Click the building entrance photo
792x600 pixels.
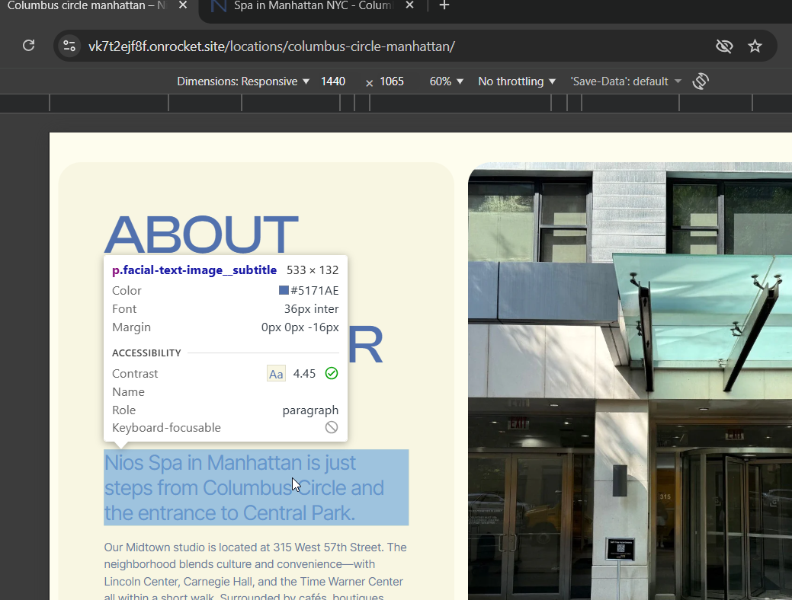pos(630,381)
